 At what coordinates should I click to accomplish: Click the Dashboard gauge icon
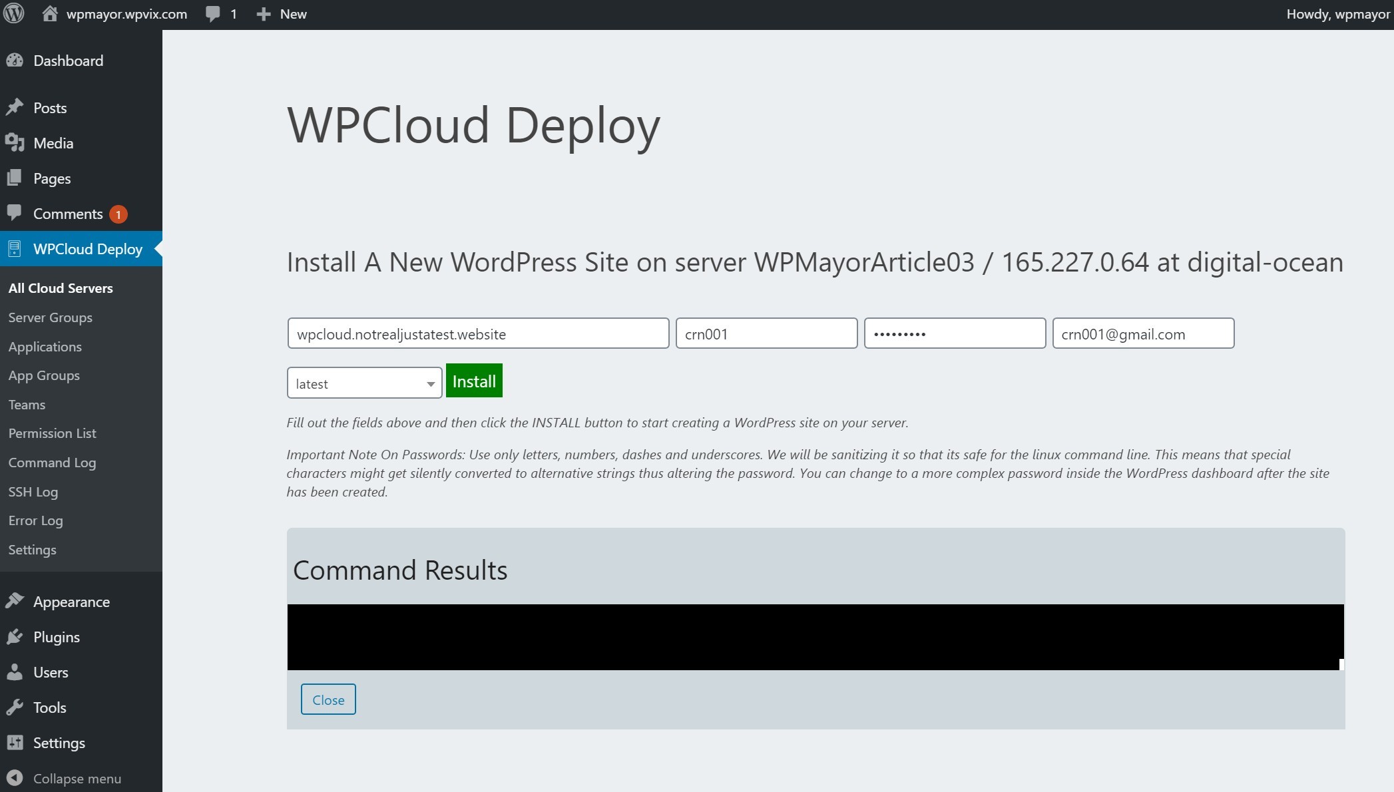point(15,61)
